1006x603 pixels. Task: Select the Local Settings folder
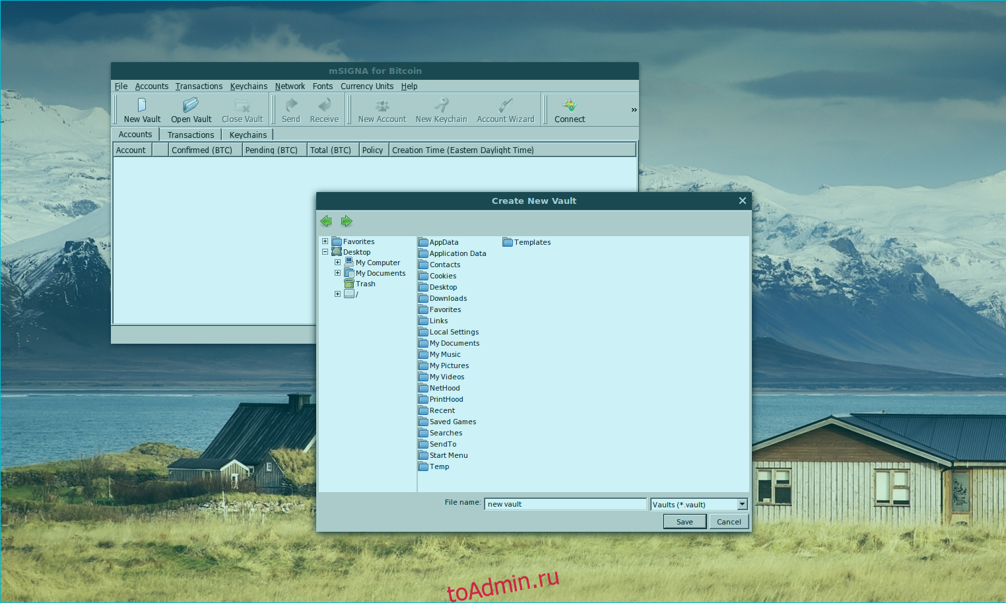(449, 332)
